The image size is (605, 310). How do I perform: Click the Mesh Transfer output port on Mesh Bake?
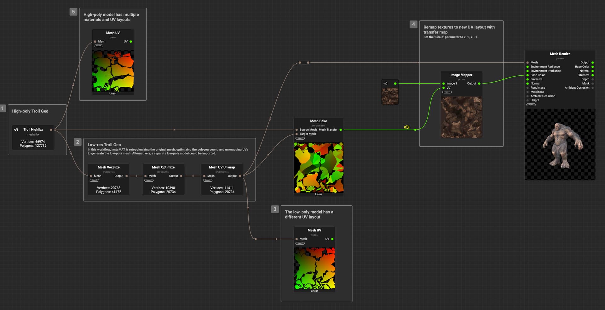coord(341,130)
